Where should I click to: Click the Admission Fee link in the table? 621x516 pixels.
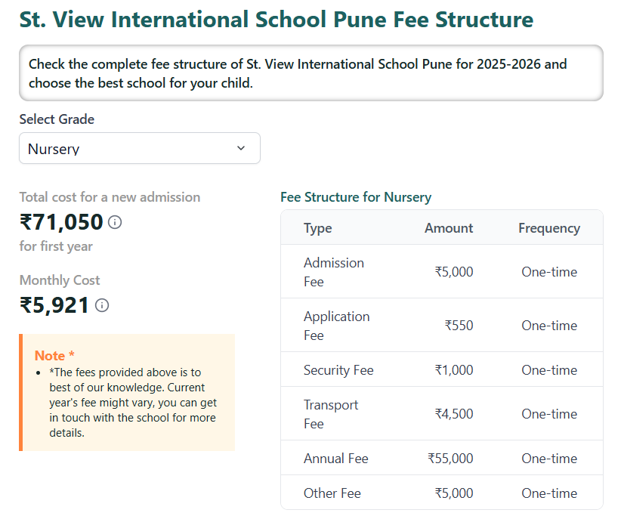[x=334, y=271]
